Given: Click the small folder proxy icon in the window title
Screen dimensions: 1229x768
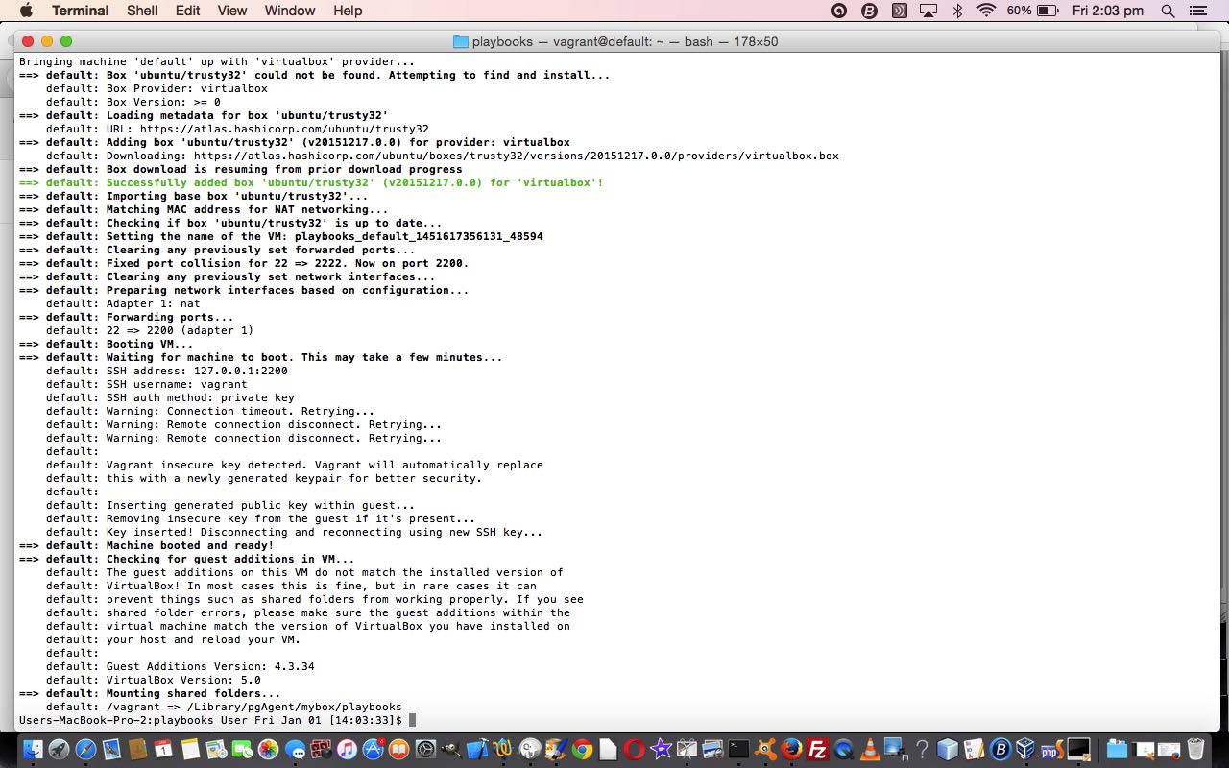Looking at the screenshot, I should (x=460, y=41).
